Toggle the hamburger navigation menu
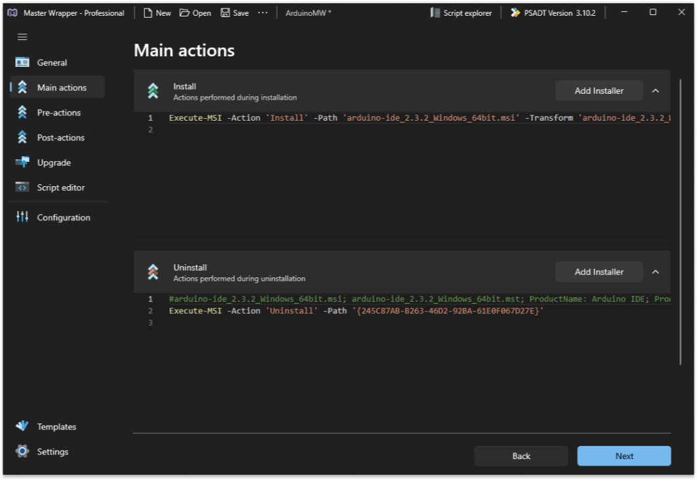This screenshot has height=480, width=697. [x=22, y=37]
